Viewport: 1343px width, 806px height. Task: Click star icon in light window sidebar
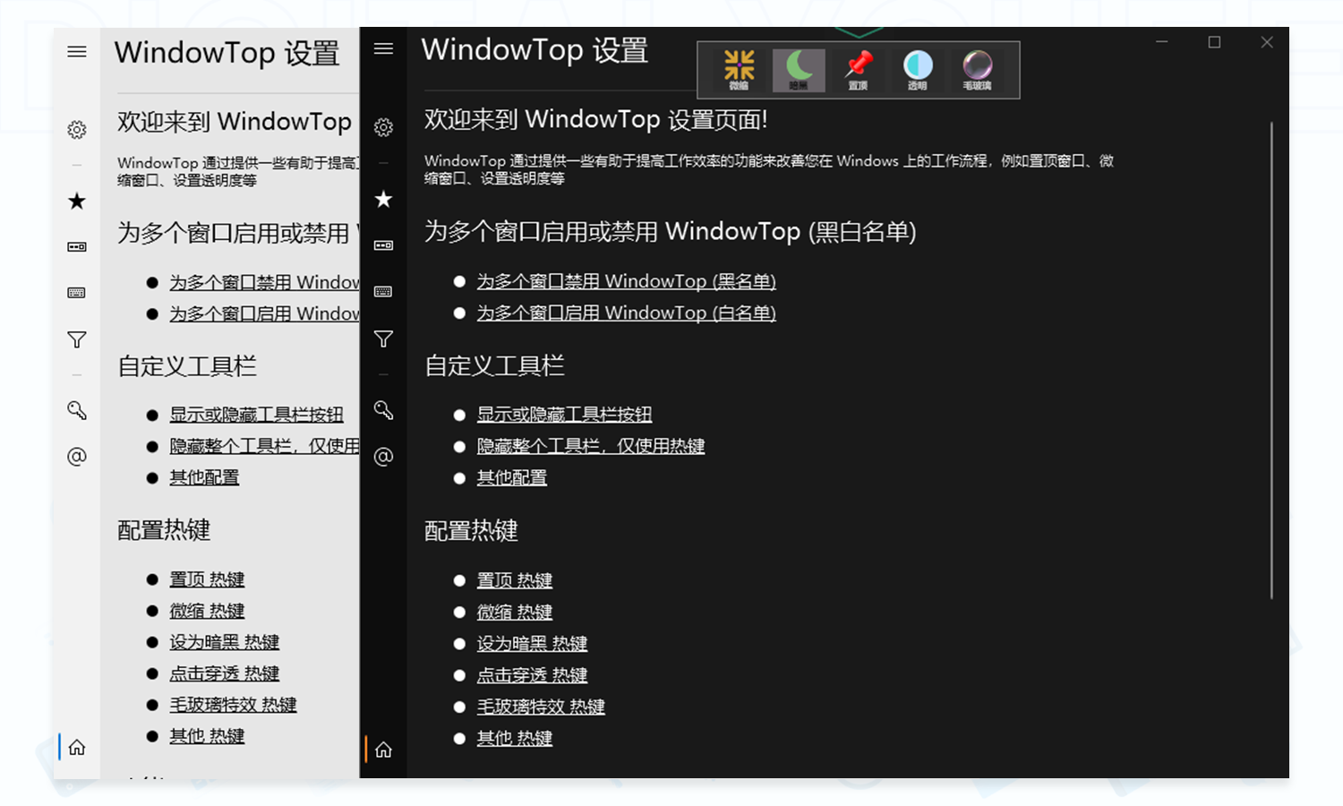(77, 201)
